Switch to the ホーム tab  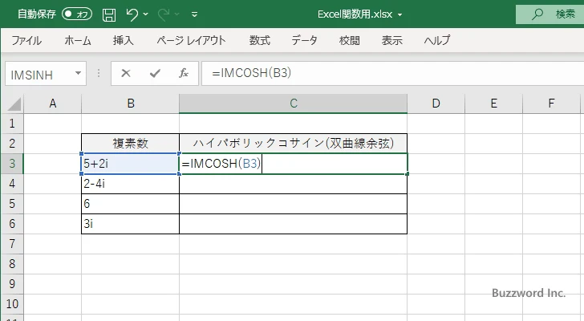pyautogui.click(x=78, y=40)
